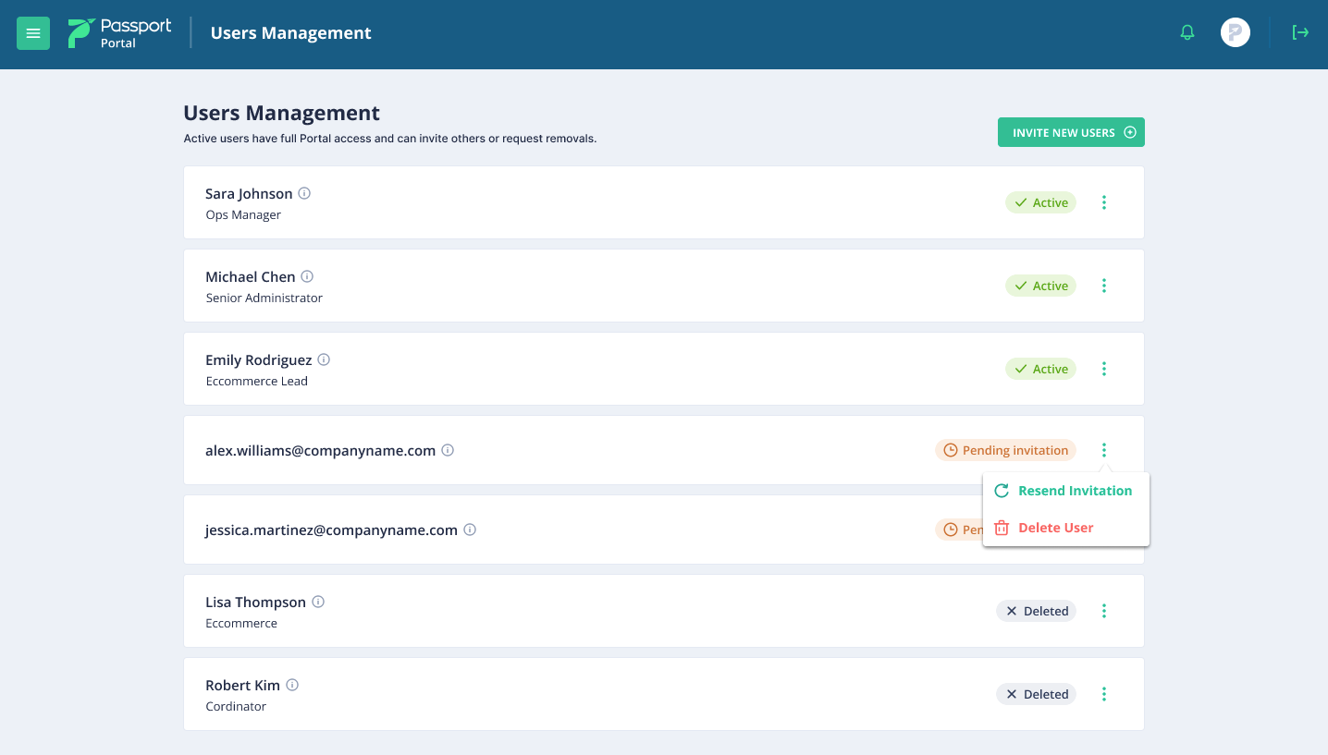This screenshot has width=1328, height=755.
Task: Open the profile avatar icon
Action: tap(1235, 33)
